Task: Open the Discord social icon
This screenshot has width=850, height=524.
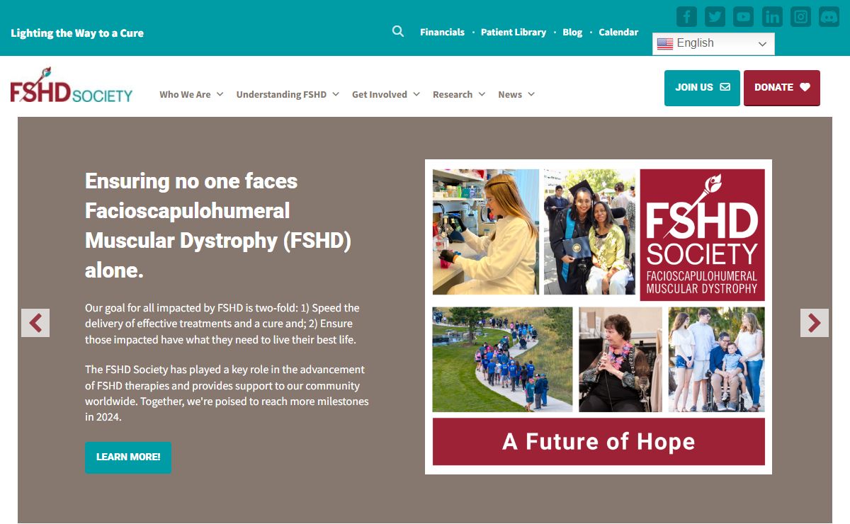Action: click(829, 16)
